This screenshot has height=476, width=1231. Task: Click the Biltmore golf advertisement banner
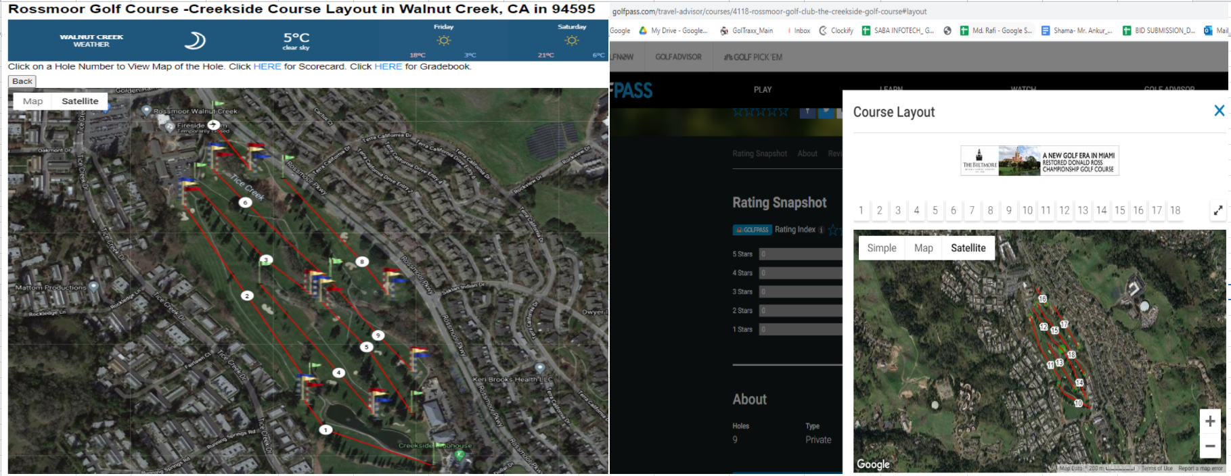point(1039,161)
